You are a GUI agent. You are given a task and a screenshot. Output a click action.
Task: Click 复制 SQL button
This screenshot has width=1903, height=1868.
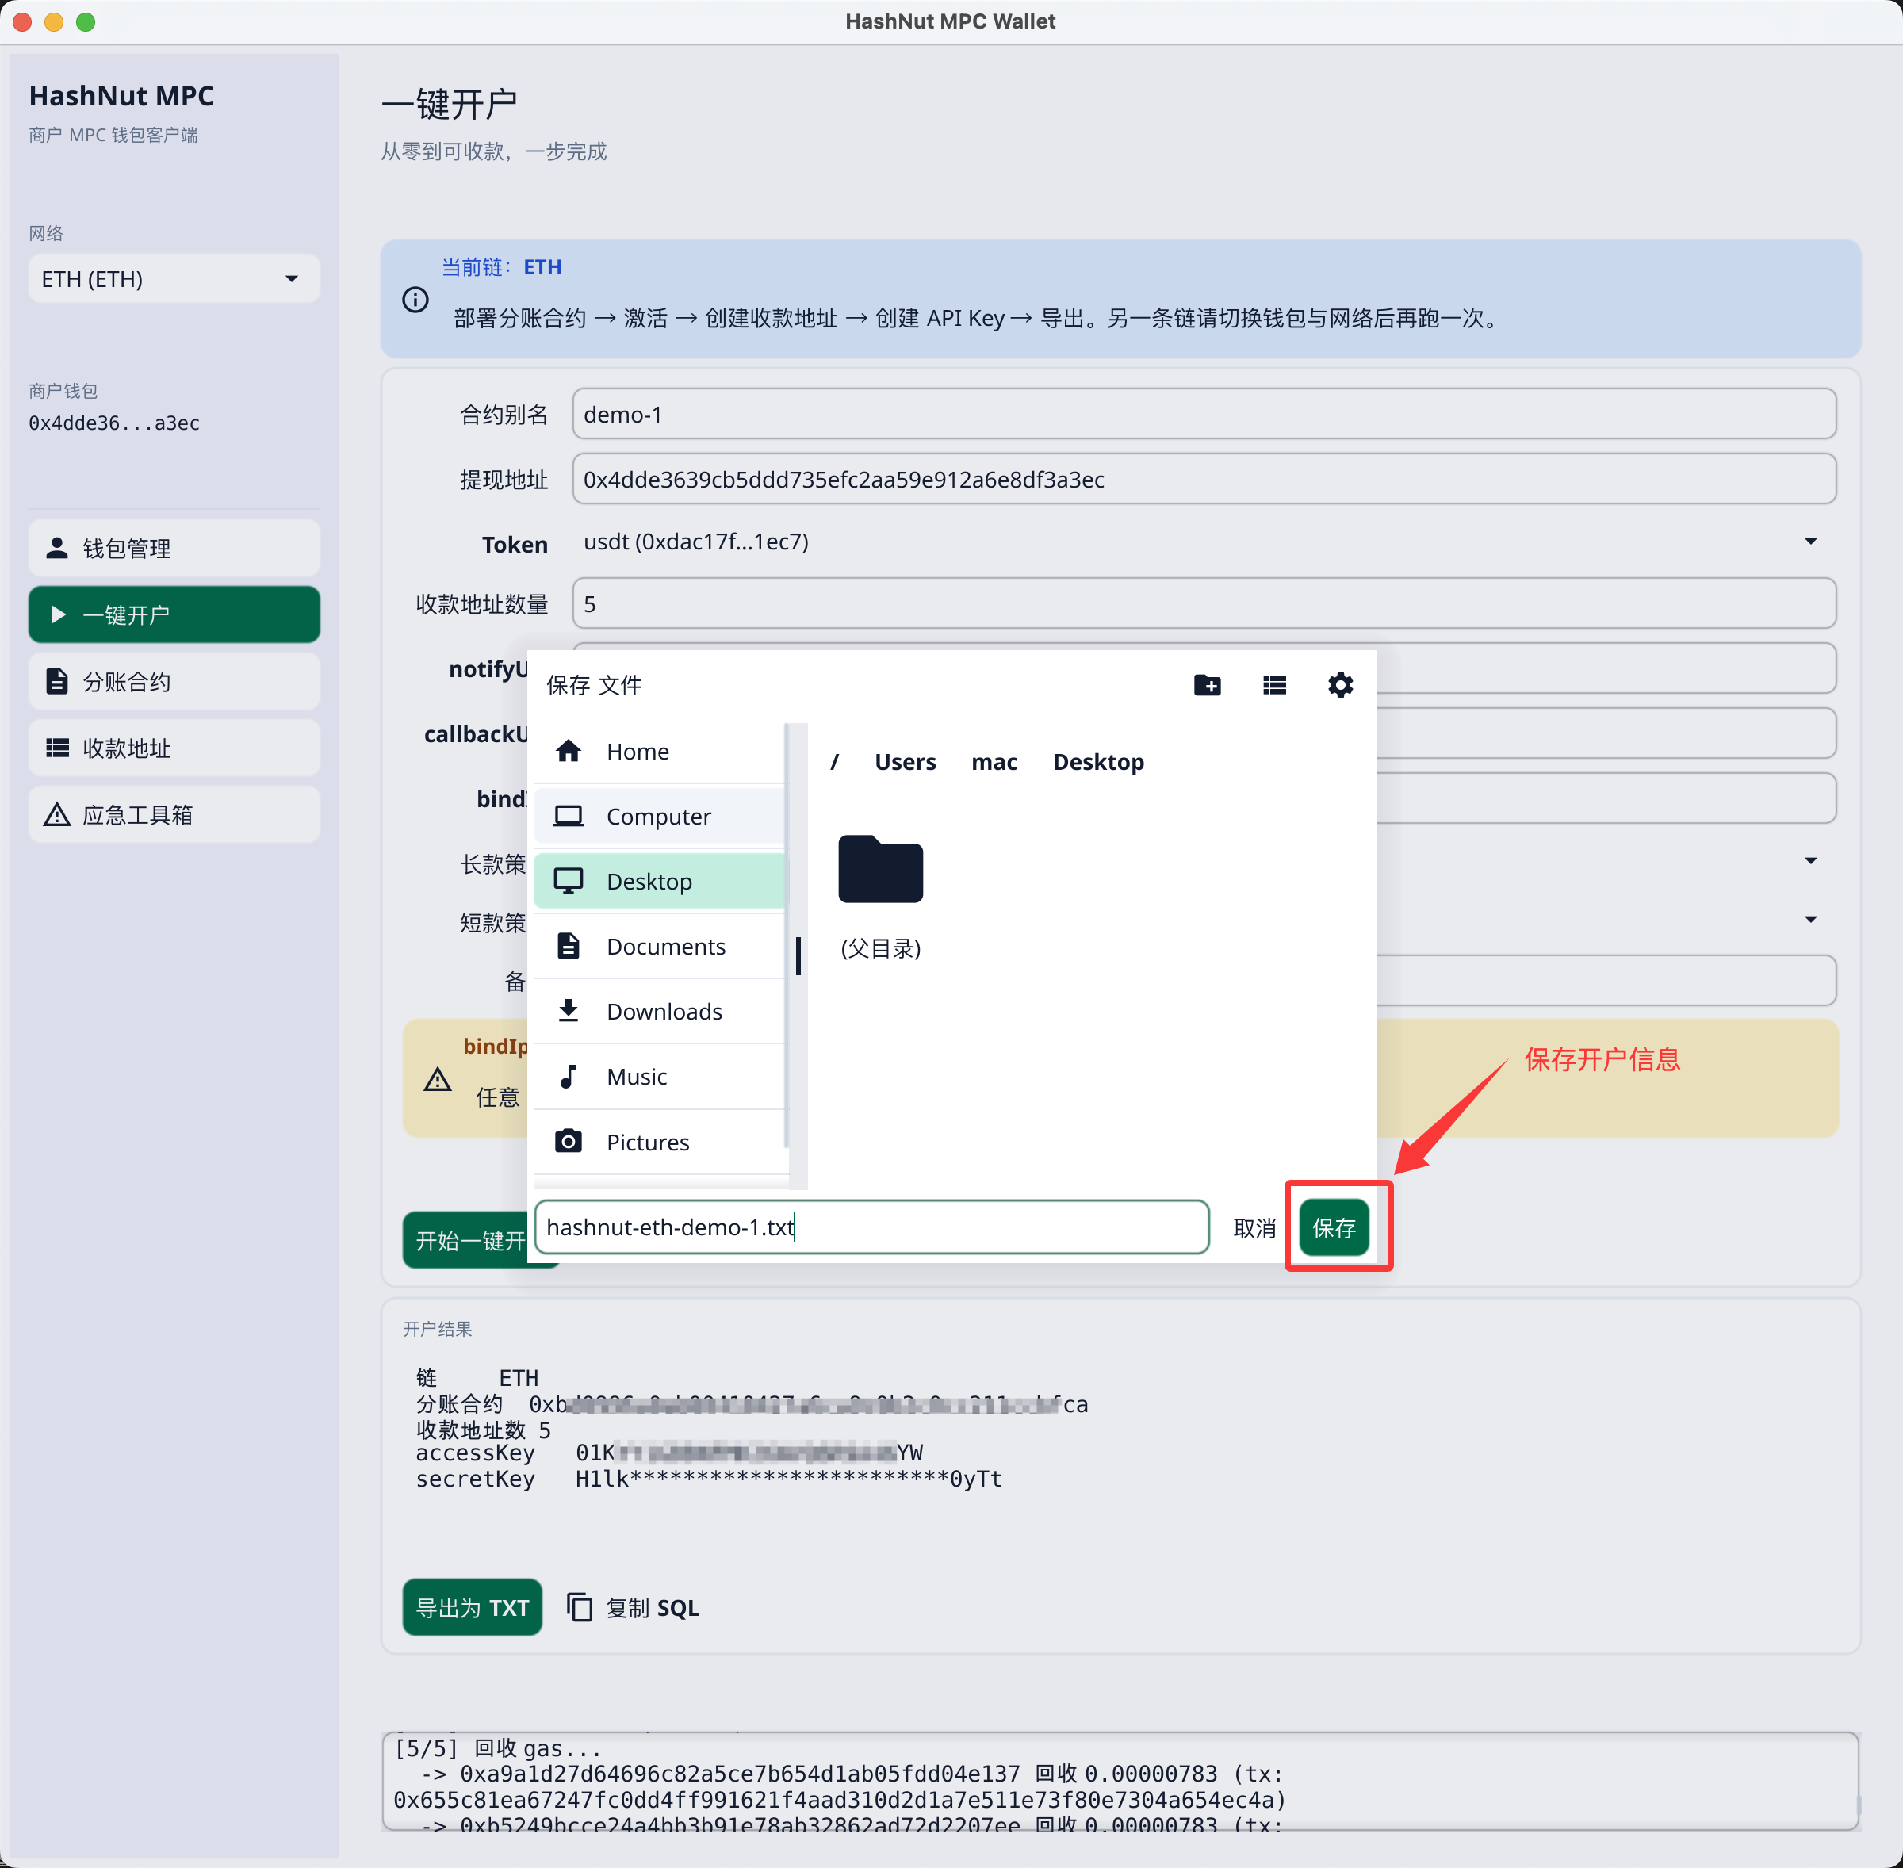point(634,1607)
